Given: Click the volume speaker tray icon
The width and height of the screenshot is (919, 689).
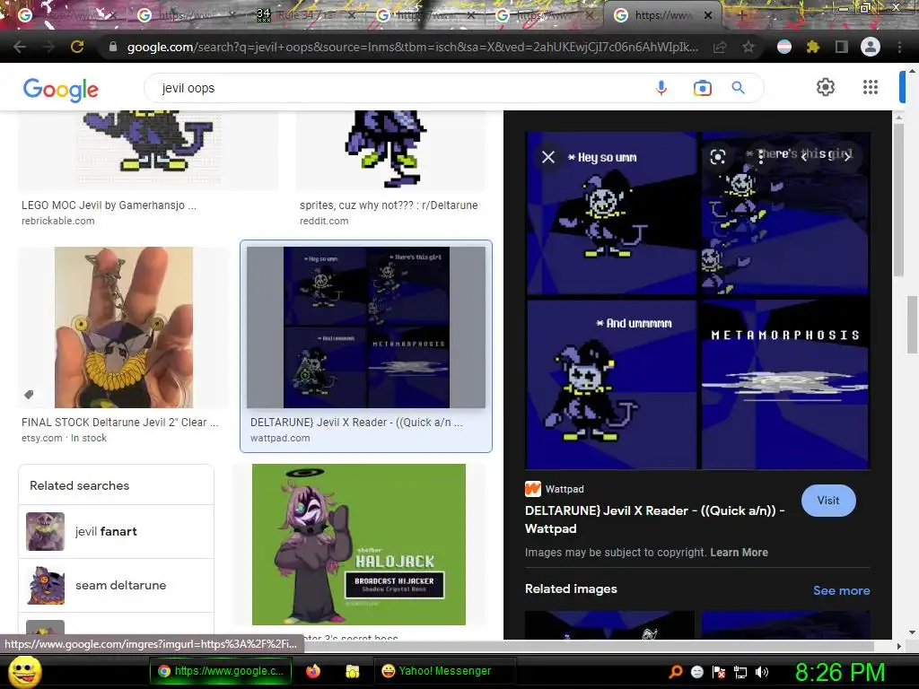Looking at the screenshot, I should [x=762, y=672].
